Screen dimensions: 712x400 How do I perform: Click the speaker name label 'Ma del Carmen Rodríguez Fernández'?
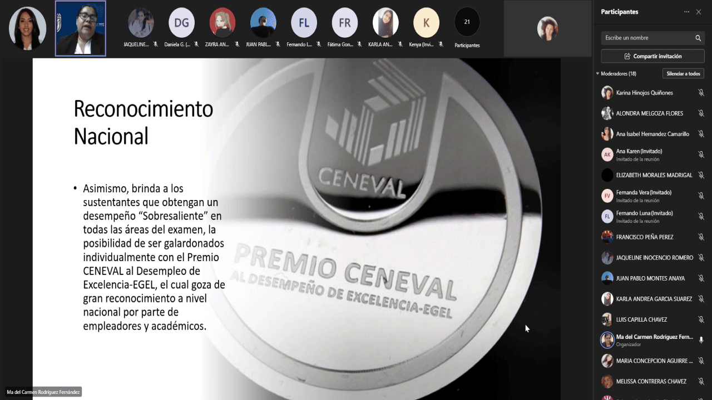point(43,392)
